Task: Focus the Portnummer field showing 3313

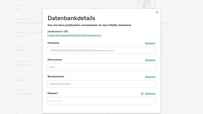Action: [101, 67]
